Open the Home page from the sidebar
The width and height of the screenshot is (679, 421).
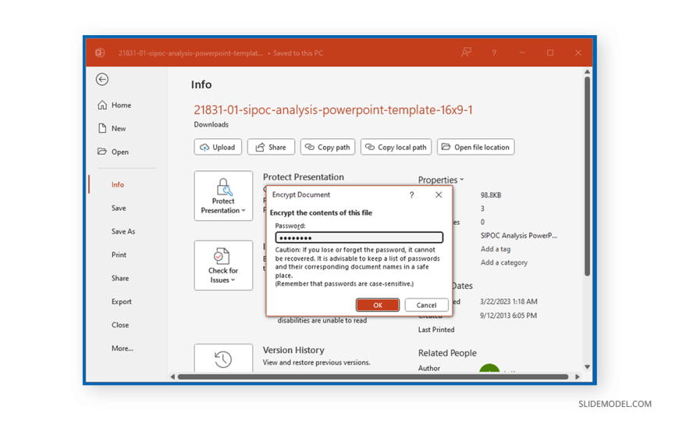pos(115,105)
